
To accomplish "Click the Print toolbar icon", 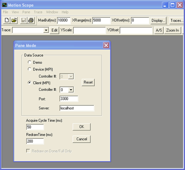I will point(31,21).
